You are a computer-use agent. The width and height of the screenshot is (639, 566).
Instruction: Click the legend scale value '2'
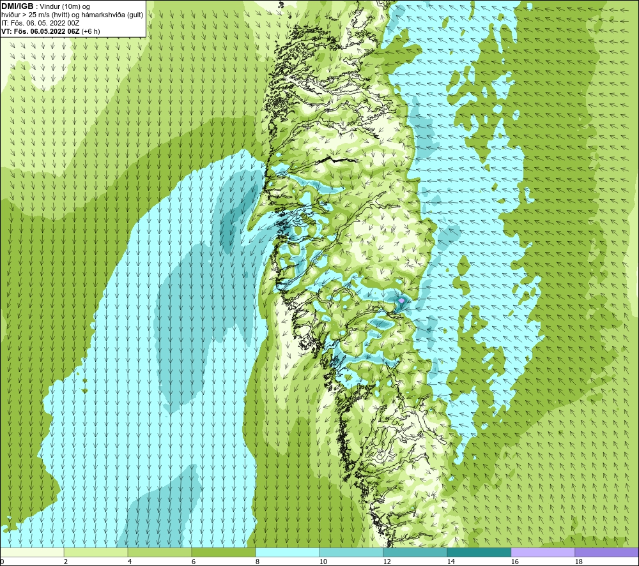click(x=65, y=562)
